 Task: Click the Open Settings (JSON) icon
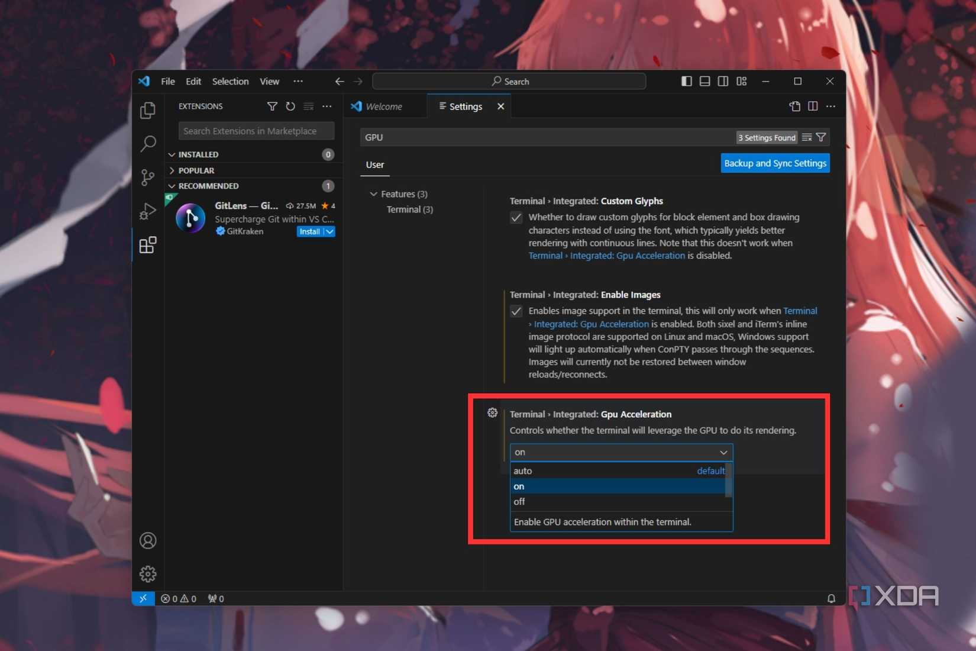(x=794, y=107)
